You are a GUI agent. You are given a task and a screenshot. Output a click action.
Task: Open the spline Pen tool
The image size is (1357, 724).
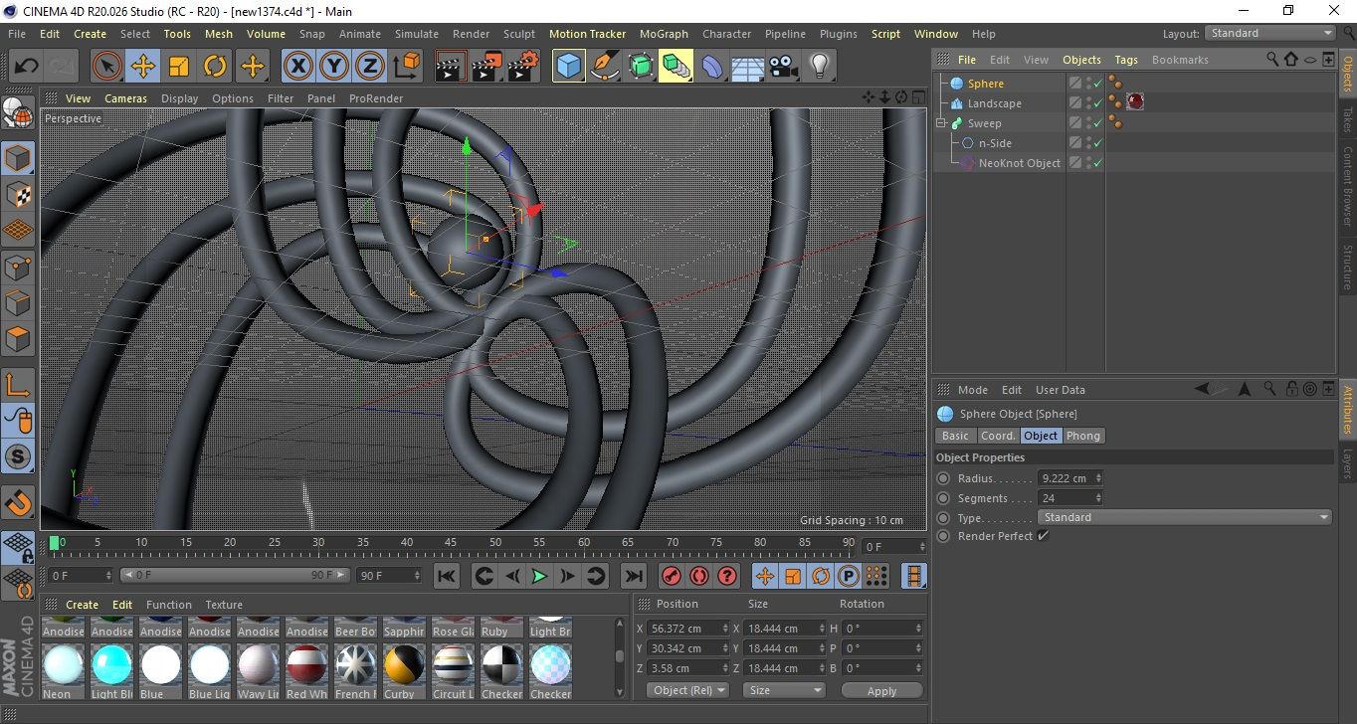click(604, 67)
